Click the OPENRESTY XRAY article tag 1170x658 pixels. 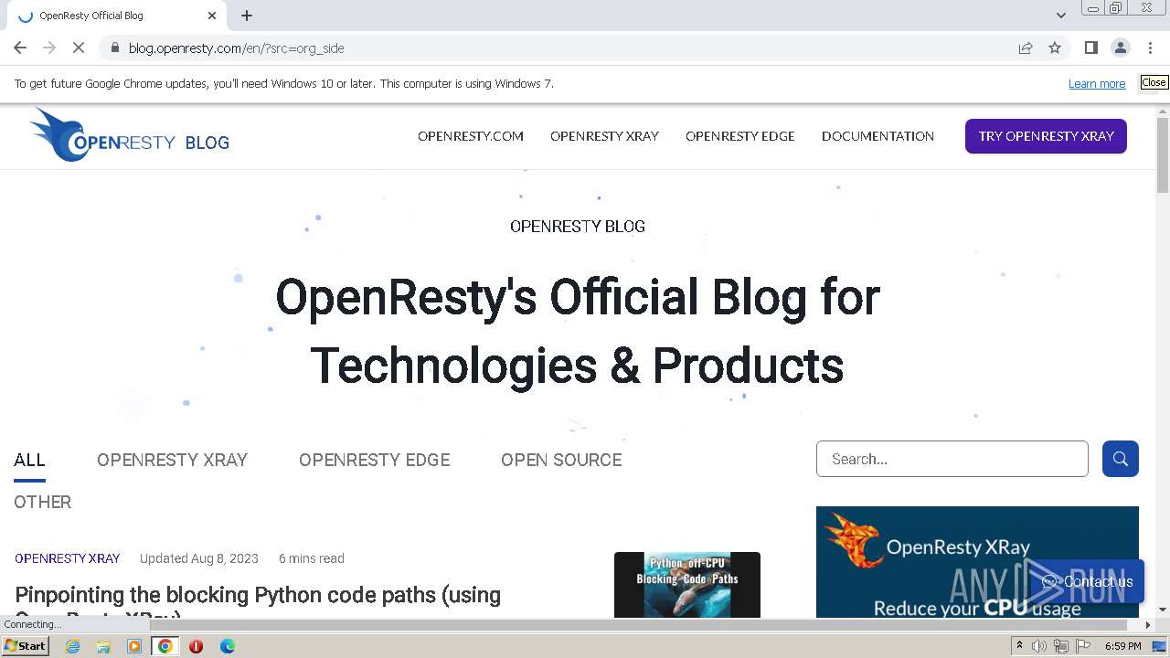(x=67, y=558)
